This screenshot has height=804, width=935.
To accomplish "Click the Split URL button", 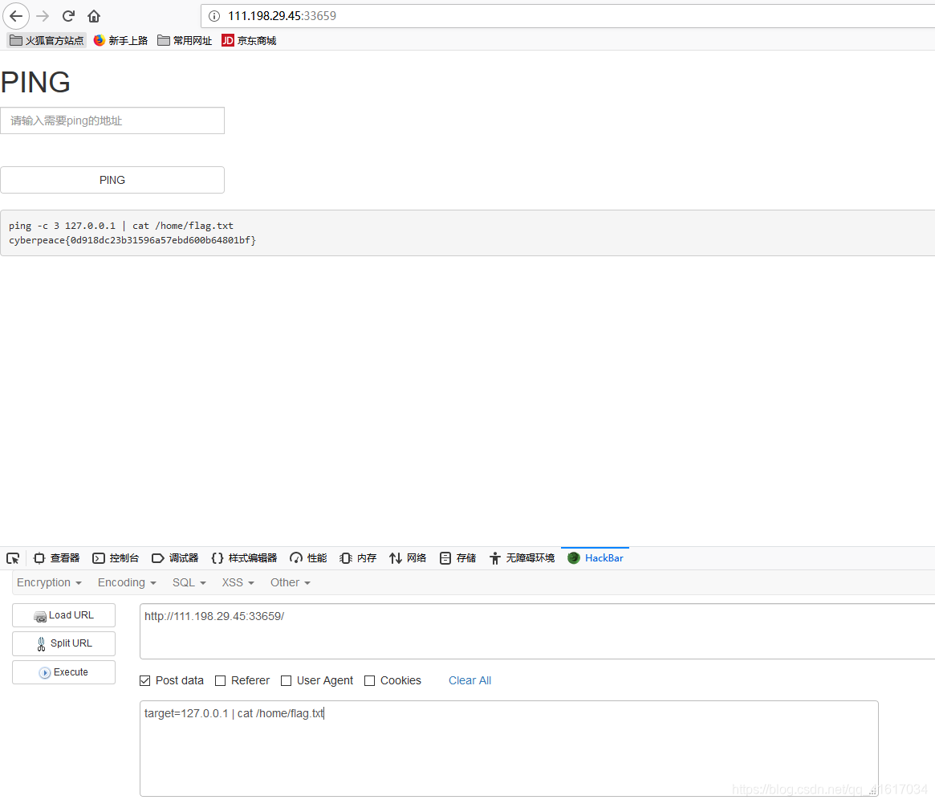I will (63, 643).
